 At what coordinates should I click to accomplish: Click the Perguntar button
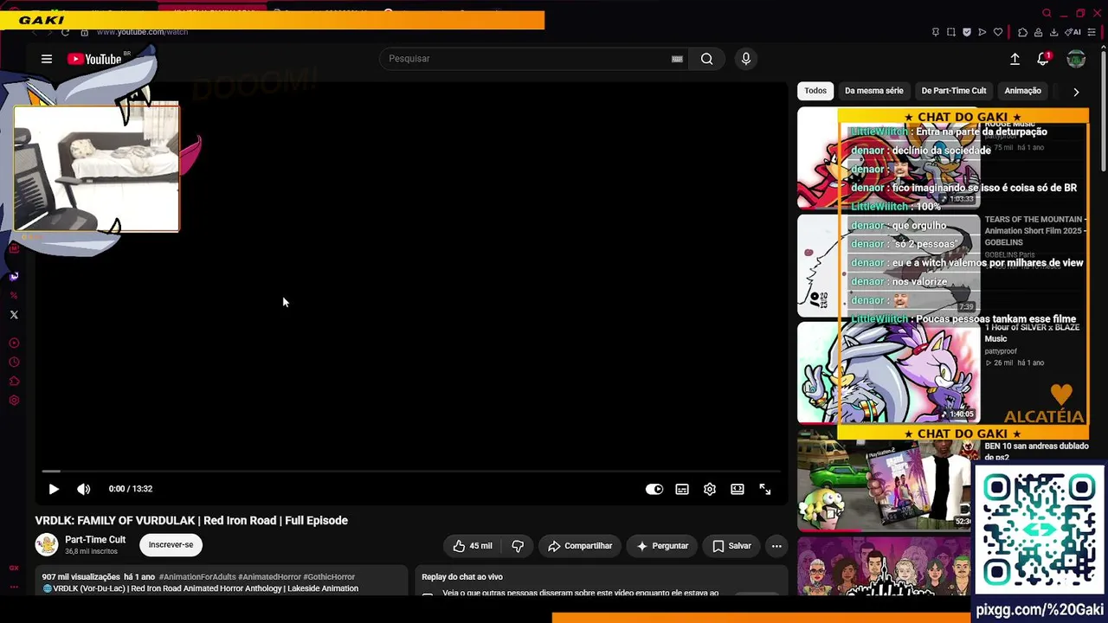click(662, 546)
